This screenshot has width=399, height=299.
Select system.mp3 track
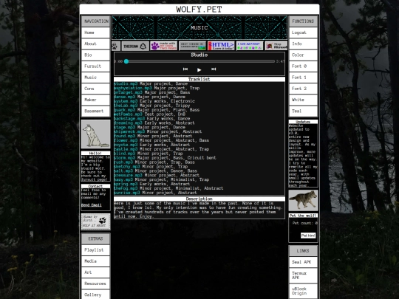126,101
